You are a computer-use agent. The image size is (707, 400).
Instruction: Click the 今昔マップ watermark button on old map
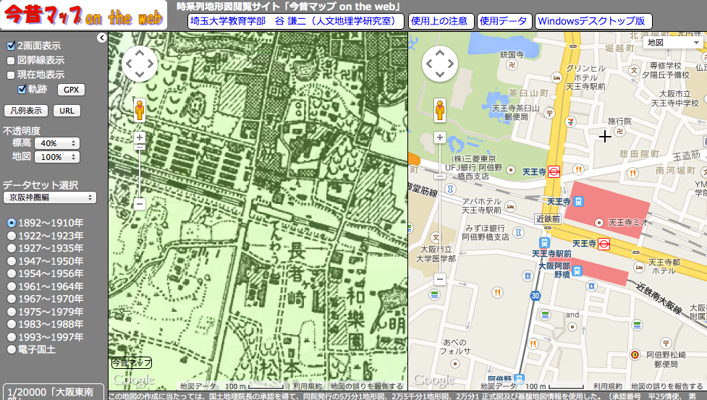[132, 362]
